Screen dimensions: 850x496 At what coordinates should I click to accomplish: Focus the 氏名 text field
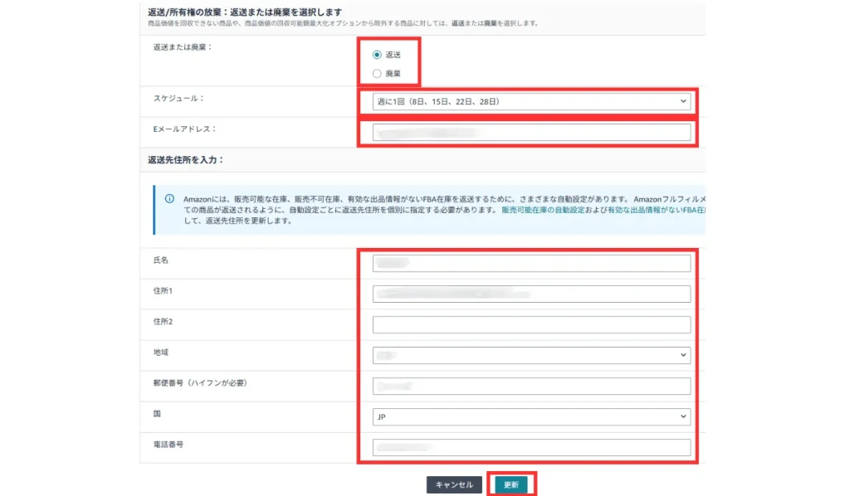click(x=531, y=264)
